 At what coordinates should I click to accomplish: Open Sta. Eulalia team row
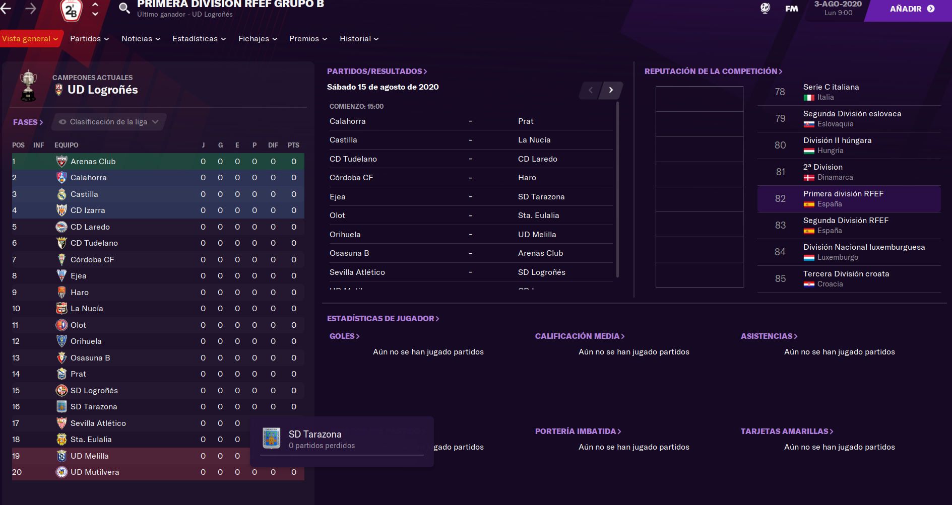[158, 440]
